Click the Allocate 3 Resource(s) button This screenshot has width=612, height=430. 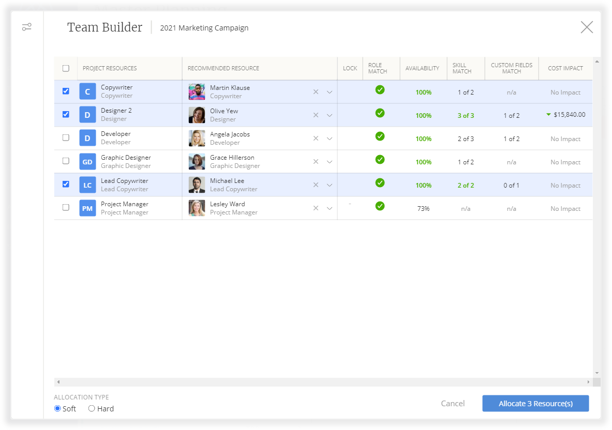pos(535,403)
